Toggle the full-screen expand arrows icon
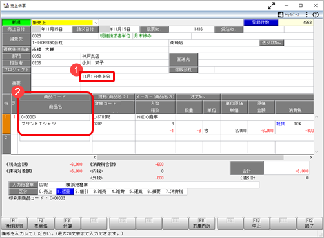 (x=272, y=6)
